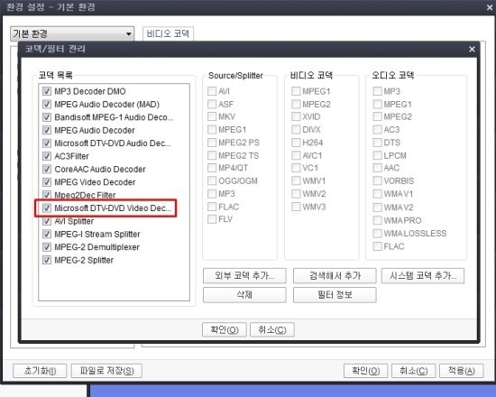Open 기본 환경 dropdown in settings window
The image size is (496, 397).
click(72, 33)
